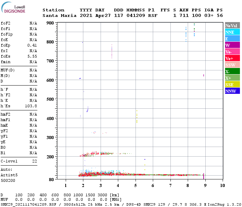
Task: Select the W legend color swatch
Action: (232, 45)
